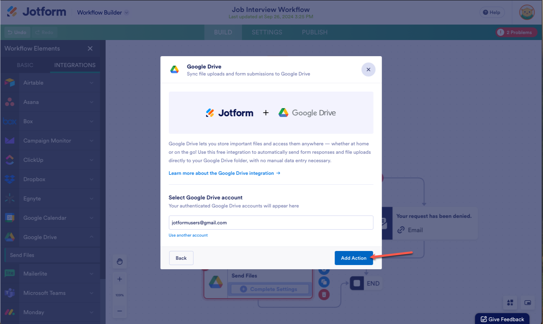Open the PUBLISH tab
Image resolution: width=543 pixels, height=324 pixels.
(x=315, y=32)
